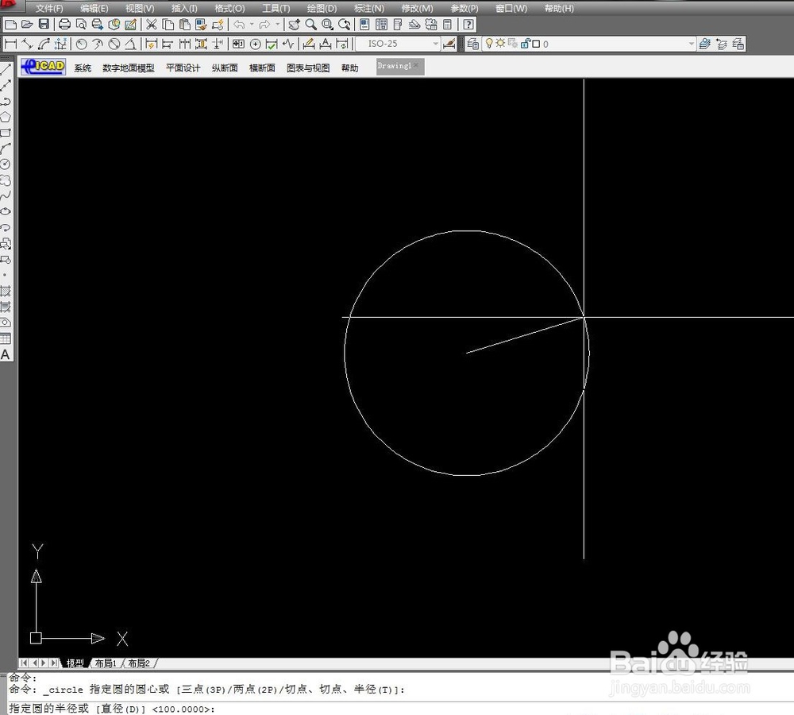The width and height of the screenshot is (794, 715).
Task: Select the Angular dimension tool
Action: [131, 44]
